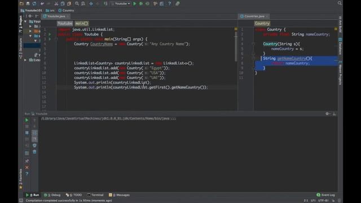Open Youtube run configuration dropdown
Viewport: 361px width, 203px height.
[x=120, y=3]
